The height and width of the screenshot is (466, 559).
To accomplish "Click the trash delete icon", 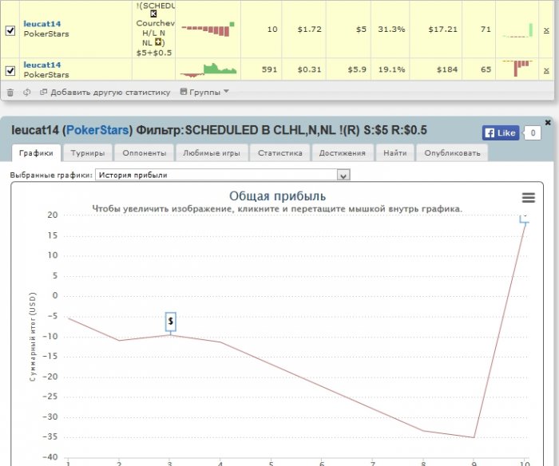I will coord(10,93).
